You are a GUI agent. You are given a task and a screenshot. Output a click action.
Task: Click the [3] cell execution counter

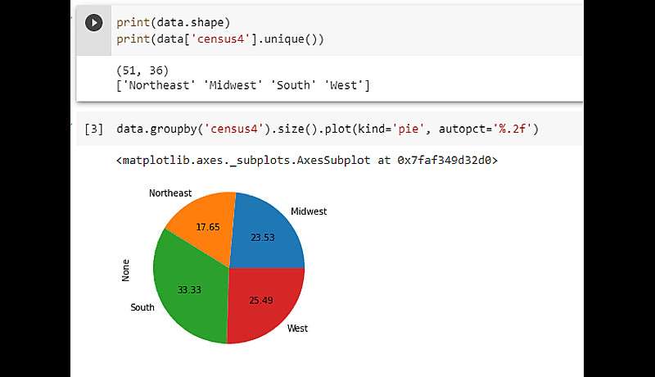[x=94, y=129]
